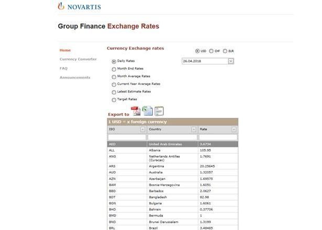Click the ISO filter text box
This screenshot has height=230, width=322.
tap(127, 137)
